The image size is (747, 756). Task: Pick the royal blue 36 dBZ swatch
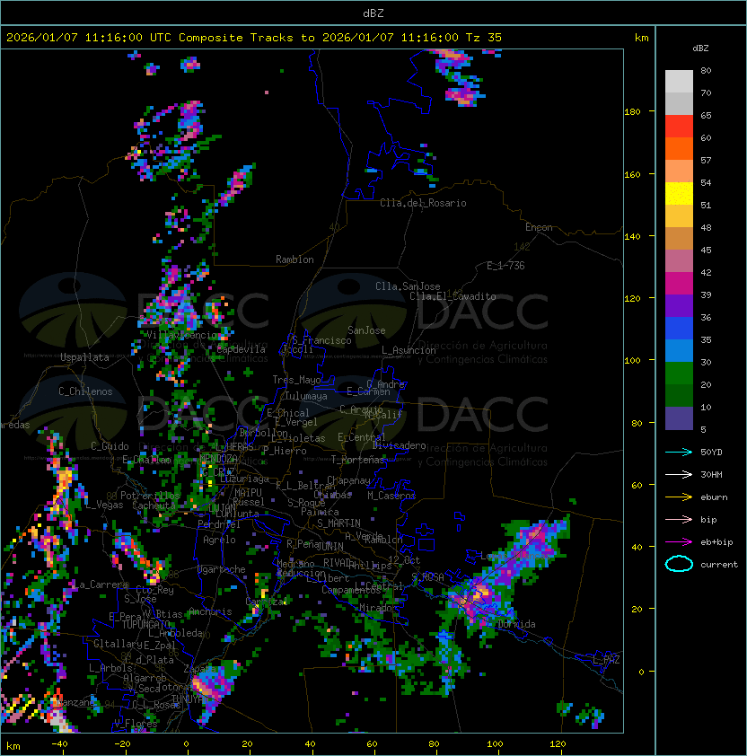679,329
